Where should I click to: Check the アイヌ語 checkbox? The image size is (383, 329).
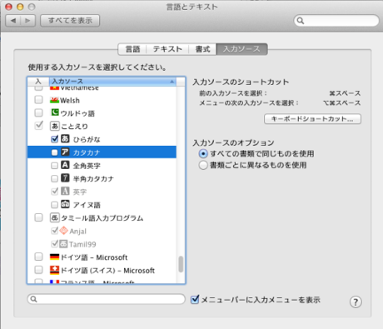pyautogui.click(x=54, y=205)
